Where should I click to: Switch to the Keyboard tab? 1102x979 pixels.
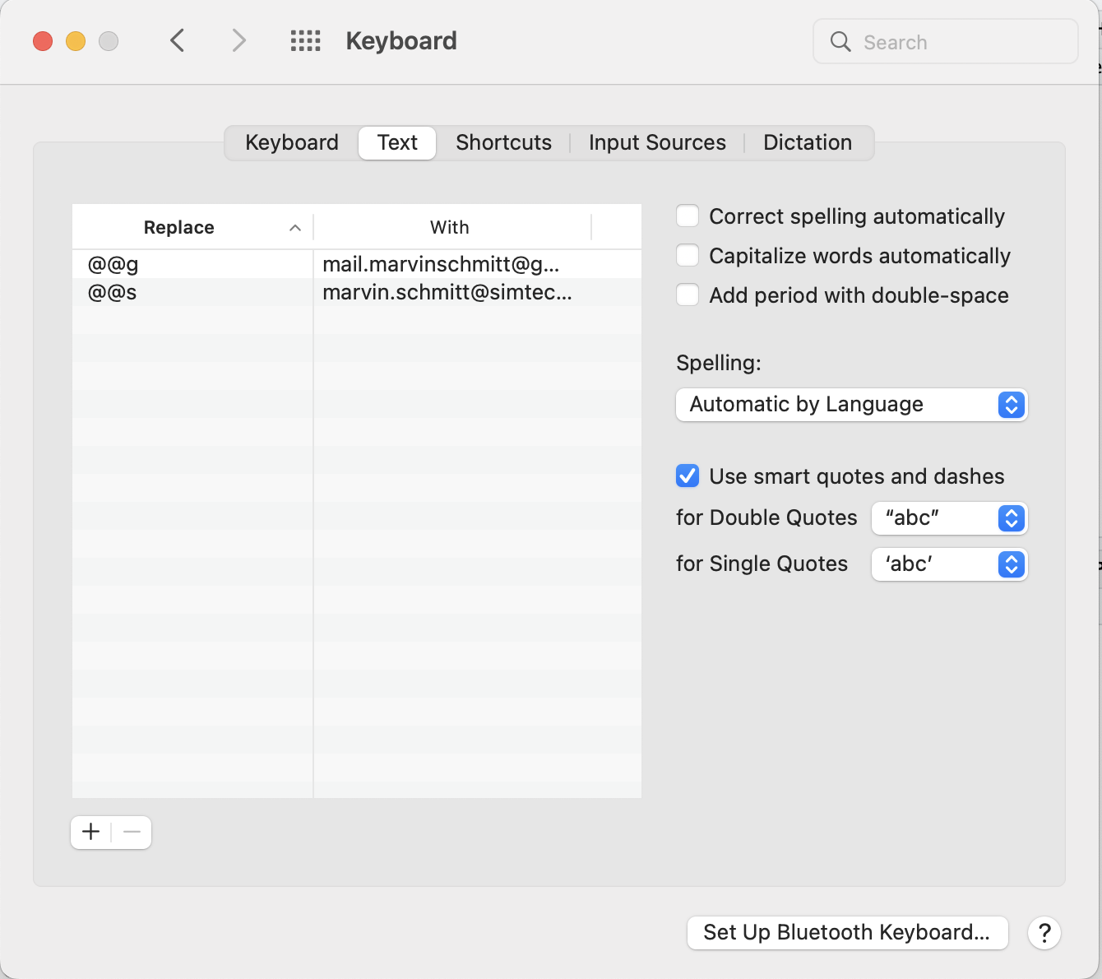(x=292, y=142)
